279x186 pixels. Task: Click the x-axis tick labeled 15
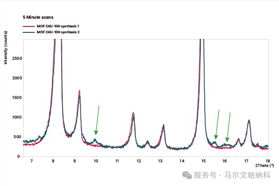(x=203, y=161)
